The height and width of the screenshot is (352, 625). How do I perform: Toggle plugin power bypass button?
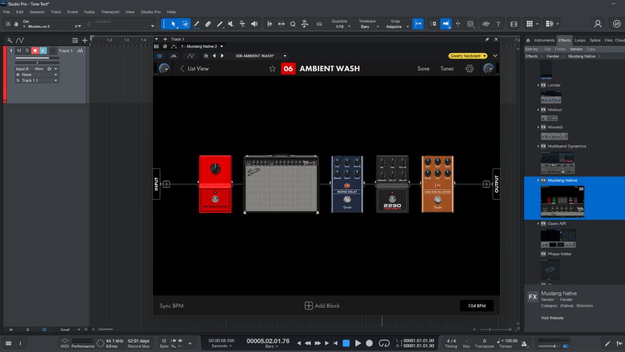(159, 56)
